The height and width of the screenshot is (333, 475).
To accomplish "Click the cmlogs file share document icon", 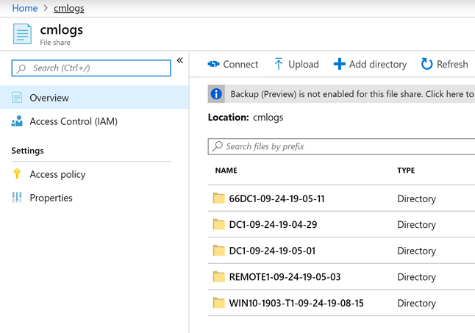I will 23,35.
